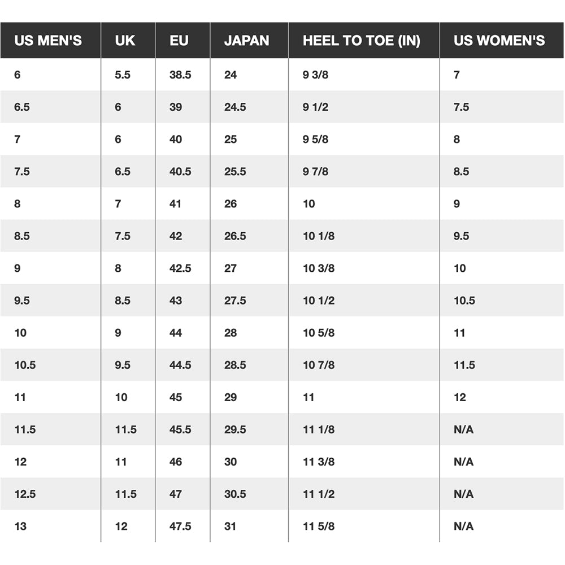Select the heel to toe 10 3/8 cell
Viewport: 565px width, 565px height.
pyautogui.click(x=319, y=268)
